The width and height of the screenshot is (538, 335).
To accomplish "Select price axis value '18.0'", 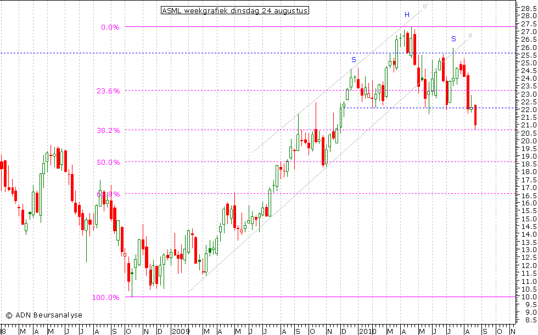I will [529, 172].
